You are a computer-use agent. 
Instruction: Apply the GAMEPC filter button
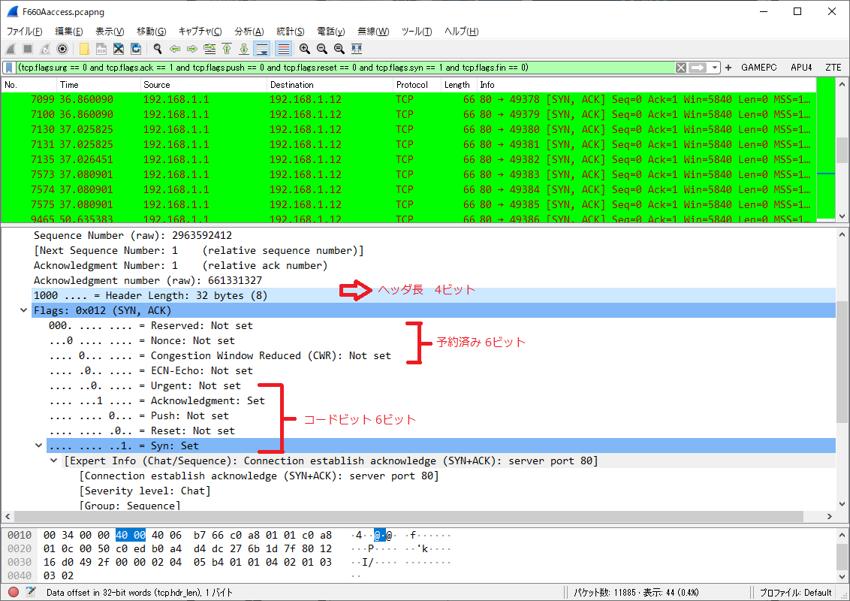click(759, 68)
